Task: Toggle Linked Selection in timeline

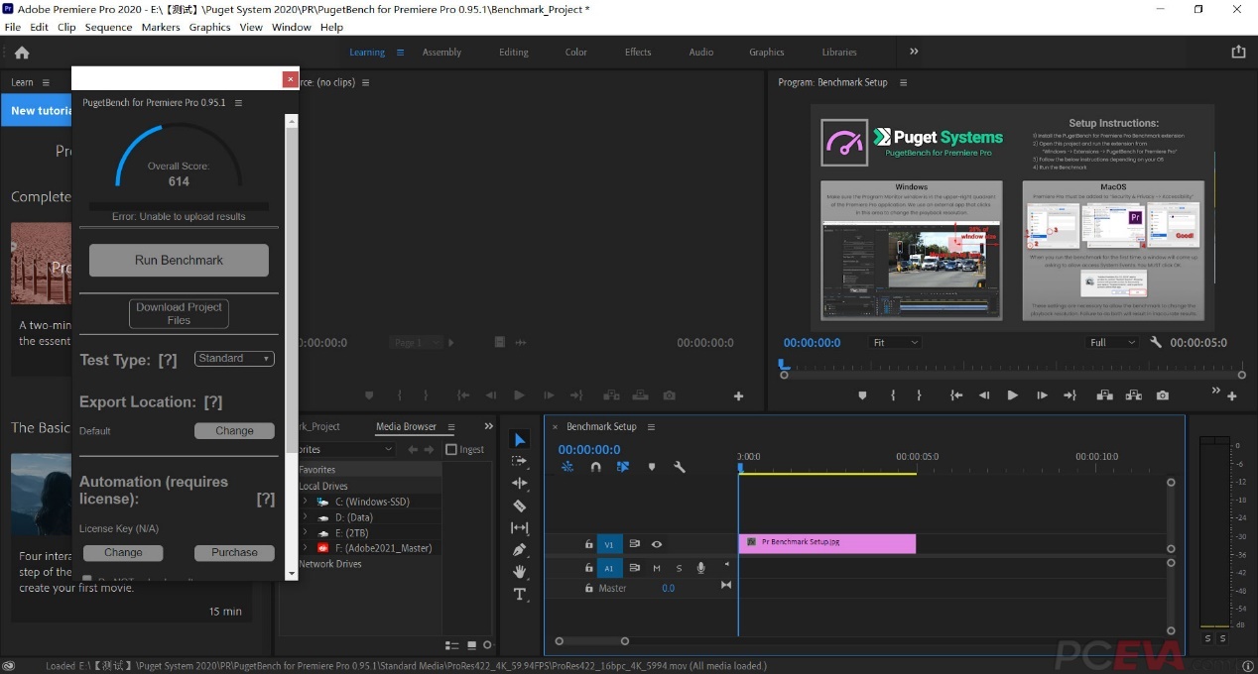Action: [x=622, y=466]
